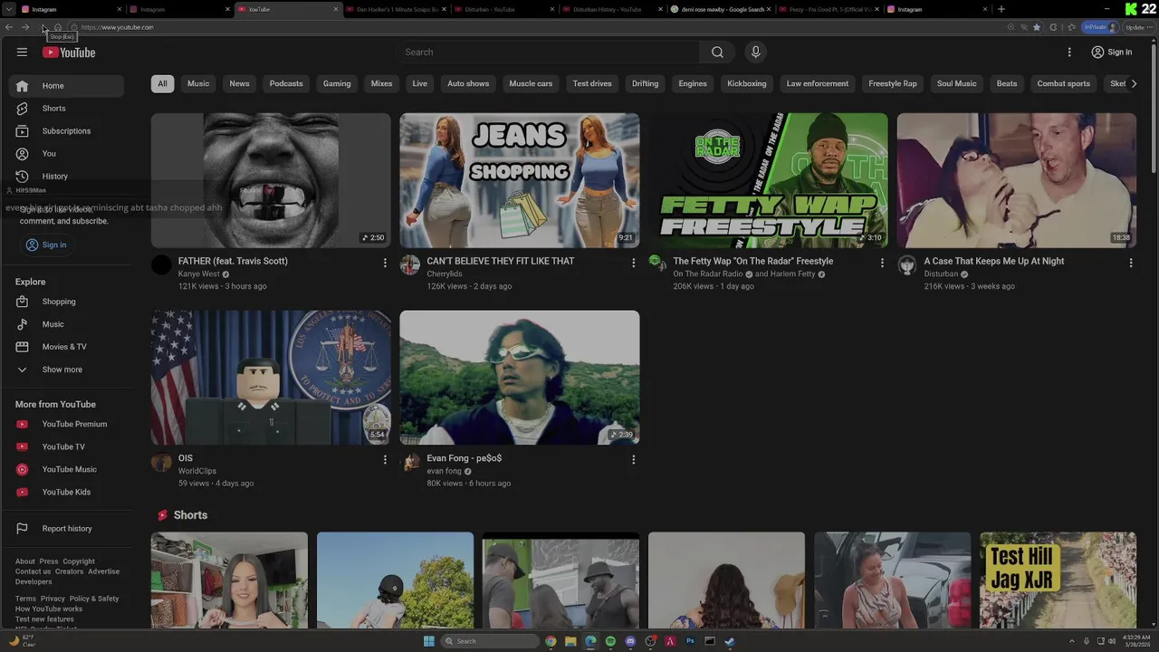Click the YouTube logo
Screen dimensions: 1159x652
(x=69, y=53)
